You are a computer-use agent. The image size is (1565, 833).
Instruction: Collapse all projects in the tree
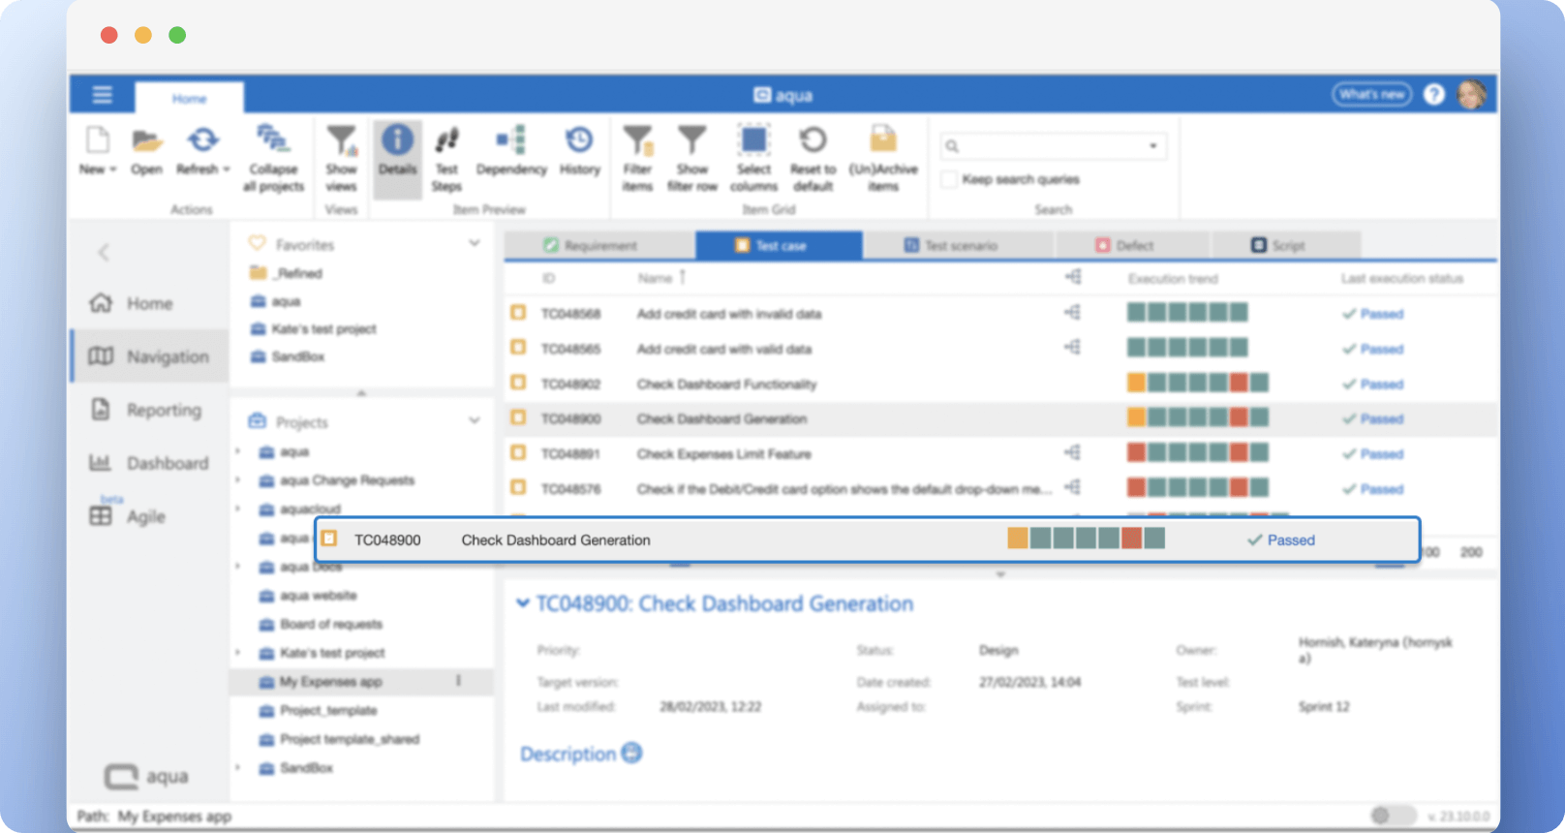tap(272, 139)
